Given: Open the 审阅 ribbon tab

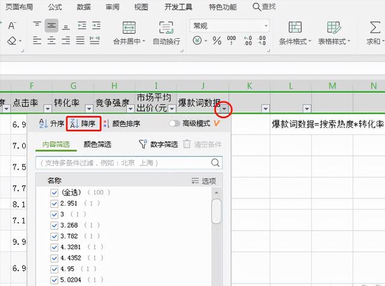Looking at the screenshot, I should (112, 7).
